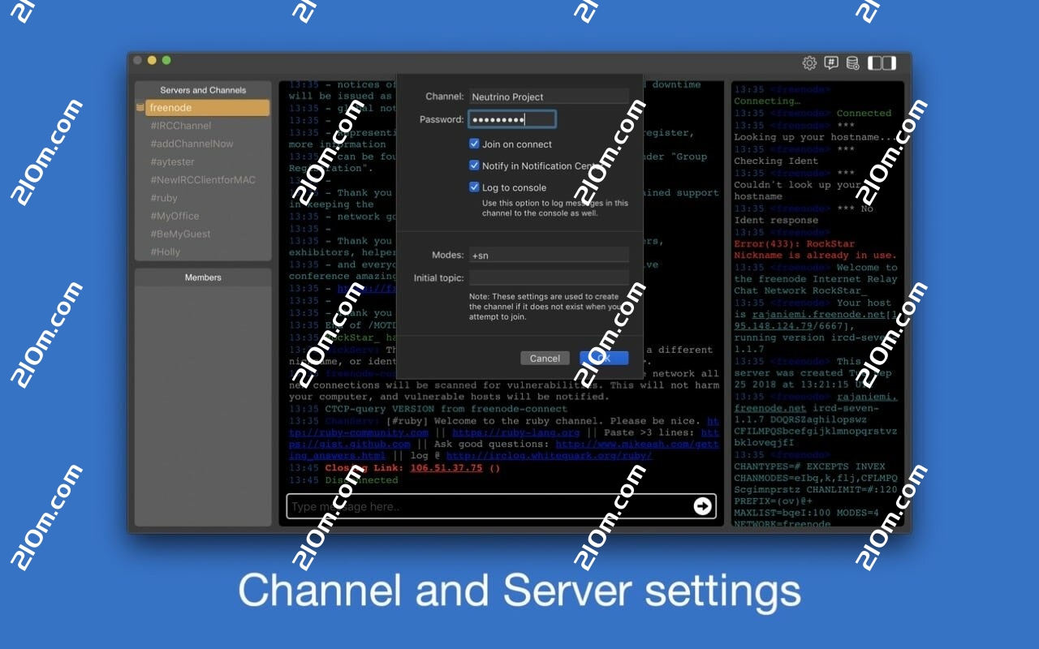Viewport: 1039px width, 649px height.
Task: Click the channel chat hash icon
Action: click(x=831, y=63)
